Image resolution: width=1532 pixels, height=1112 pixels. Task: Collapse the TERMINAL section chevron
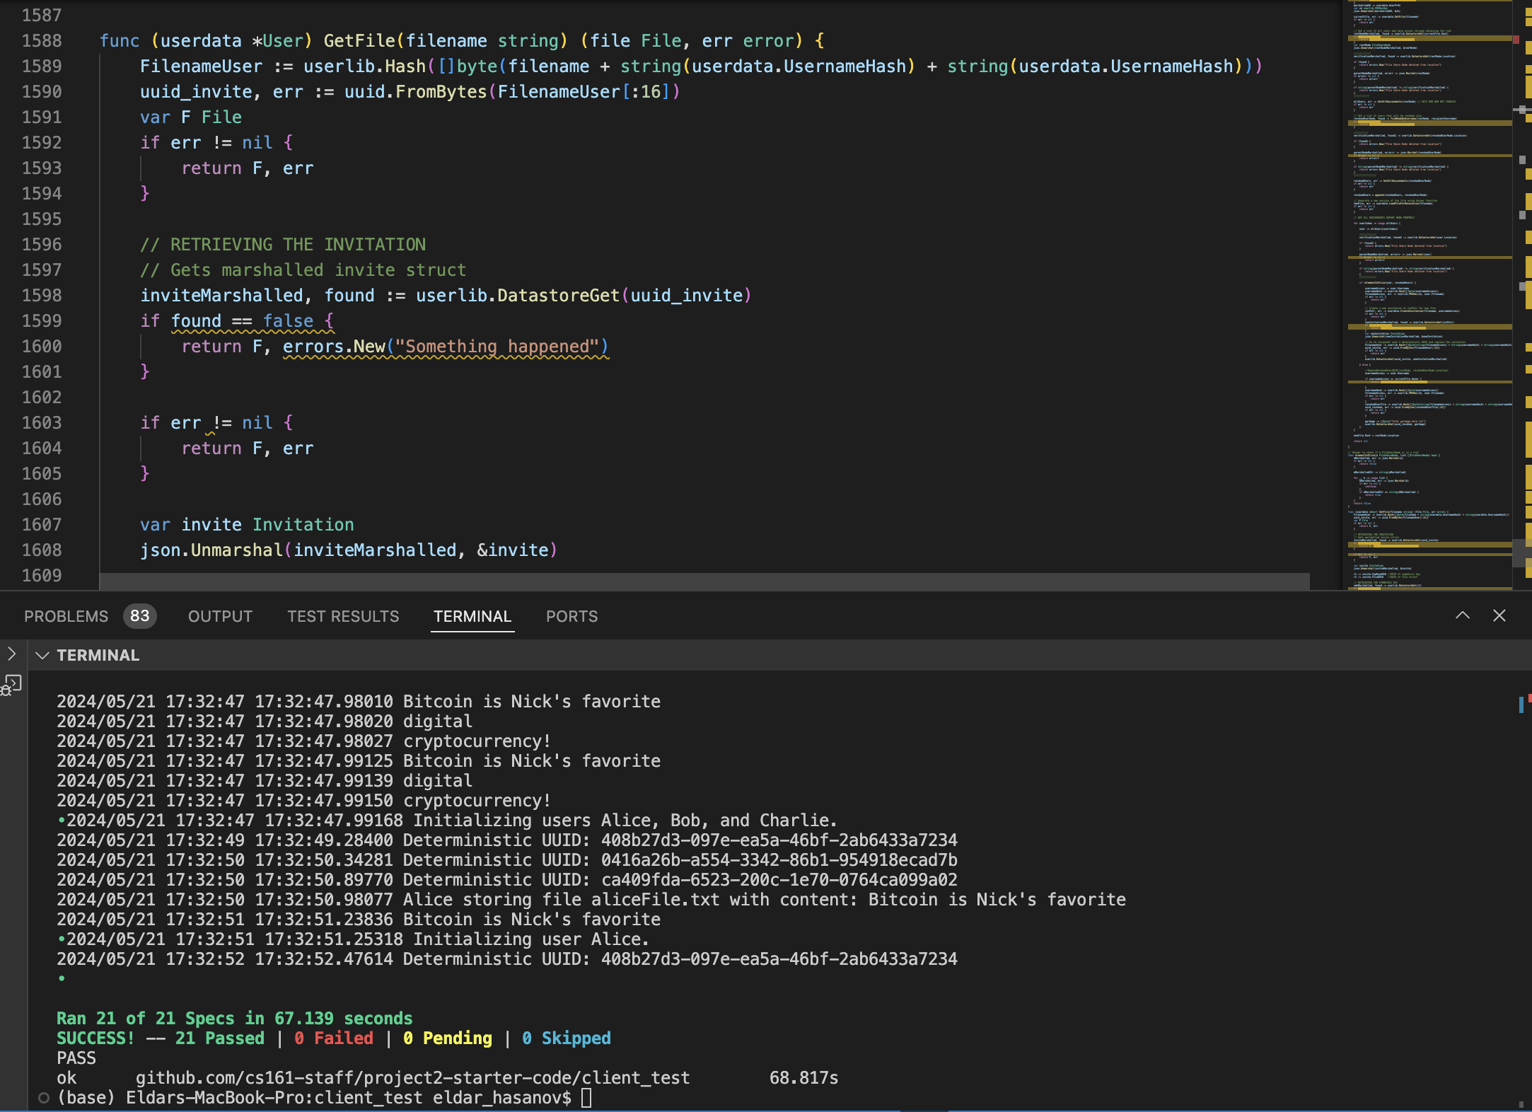(42, 655)
